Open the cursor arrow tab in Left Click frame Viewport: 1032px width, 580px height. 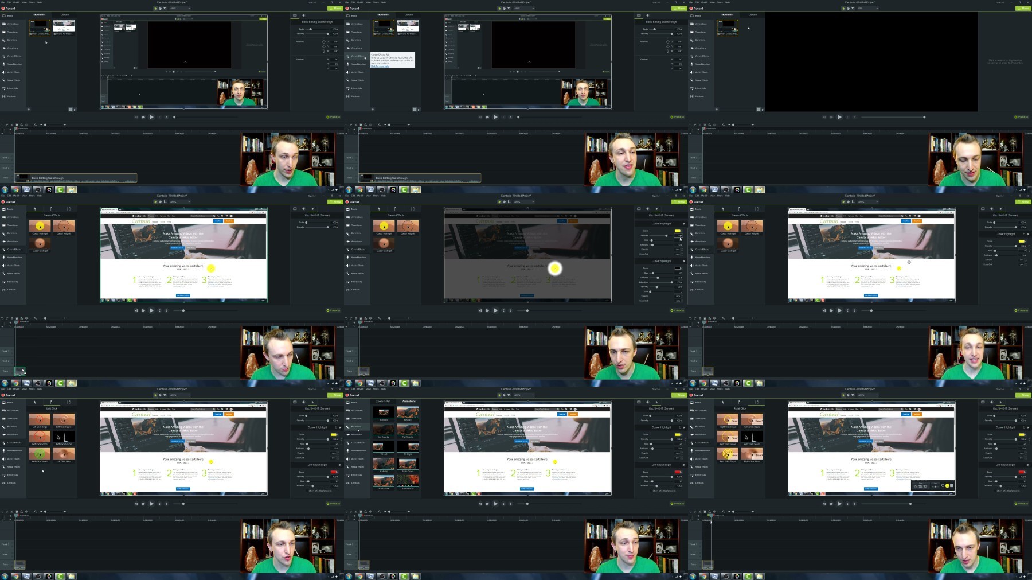click(34, 402)
